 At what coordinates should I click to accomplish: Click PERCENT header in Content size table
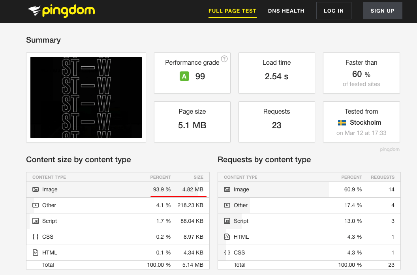pos(160,177)
